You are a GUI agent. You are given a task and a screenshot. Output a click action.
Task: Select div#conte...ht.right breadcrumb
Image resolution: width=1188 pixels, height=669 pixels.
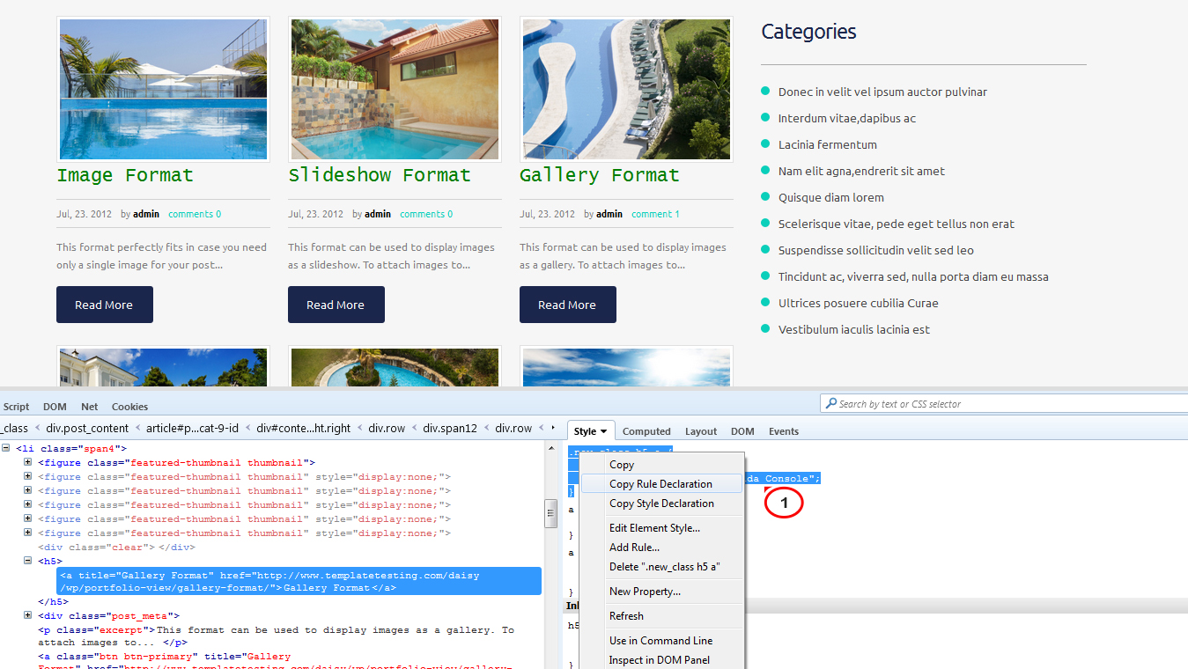click(x=303, y=428)
